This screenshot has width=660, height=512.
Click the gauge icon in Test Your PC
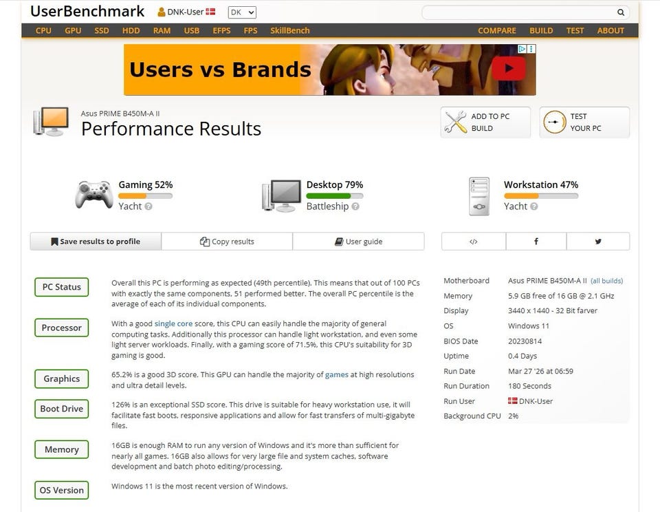pos(554,122)
